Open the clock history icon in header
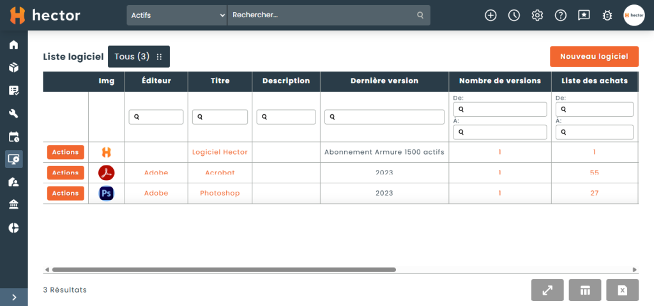This screenshot has height=306, width=654. (514, 15)
